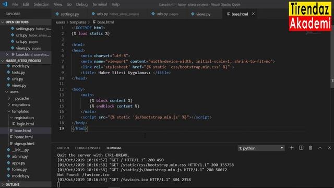Click the templates breadcrumb segment
This screenshot has height=188, width=334.
(x=78, y=22)
